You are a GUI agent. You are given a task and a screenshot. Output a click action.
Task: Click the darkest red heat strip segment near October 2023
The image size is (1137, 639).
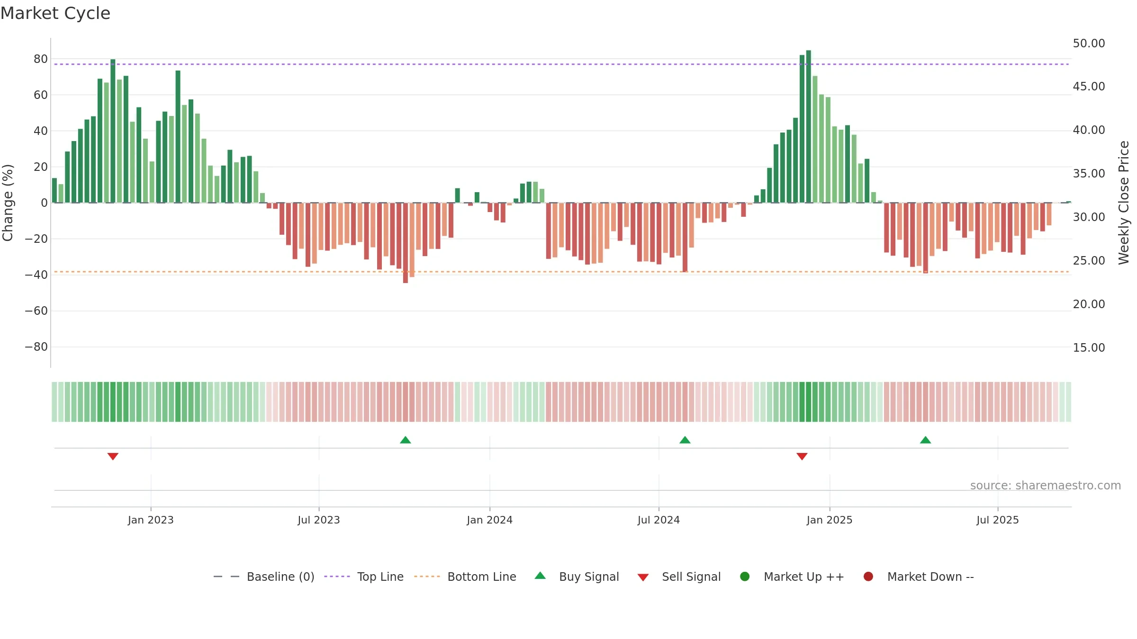coord(406,402)
